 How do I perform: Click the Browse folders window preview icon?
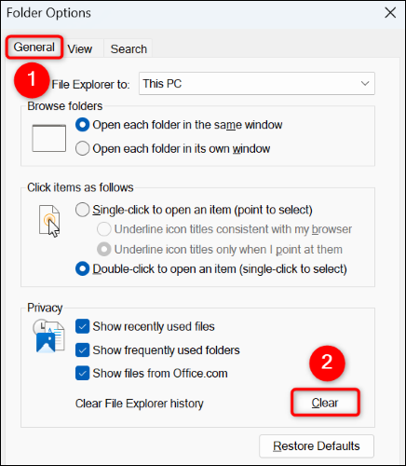coord(49,138)
